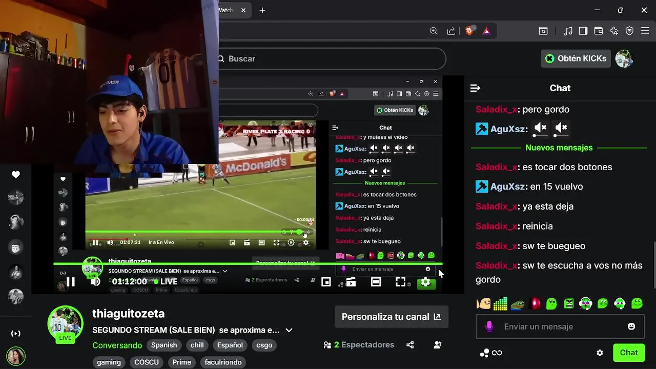The width and height of the screenshot is (656, 369).
Task: Open the browser music note media control
Action: (x=568, y=31)
